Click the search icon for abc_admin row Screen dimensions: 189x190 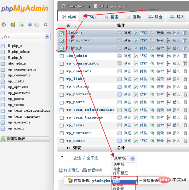point(152,56)
